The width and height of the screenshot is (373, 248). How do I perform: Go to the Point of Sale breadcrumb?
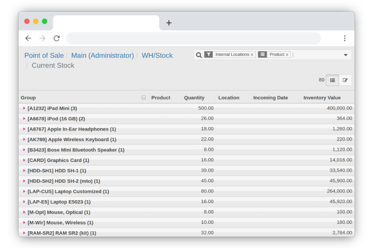tap(44, 56)
